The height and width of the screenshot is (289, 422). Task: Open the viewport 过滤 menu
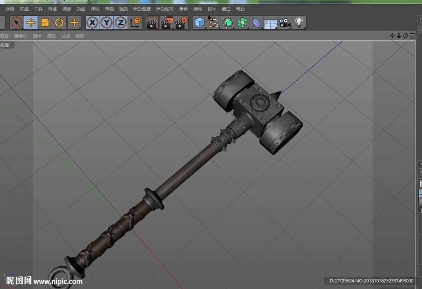[66, 36]
